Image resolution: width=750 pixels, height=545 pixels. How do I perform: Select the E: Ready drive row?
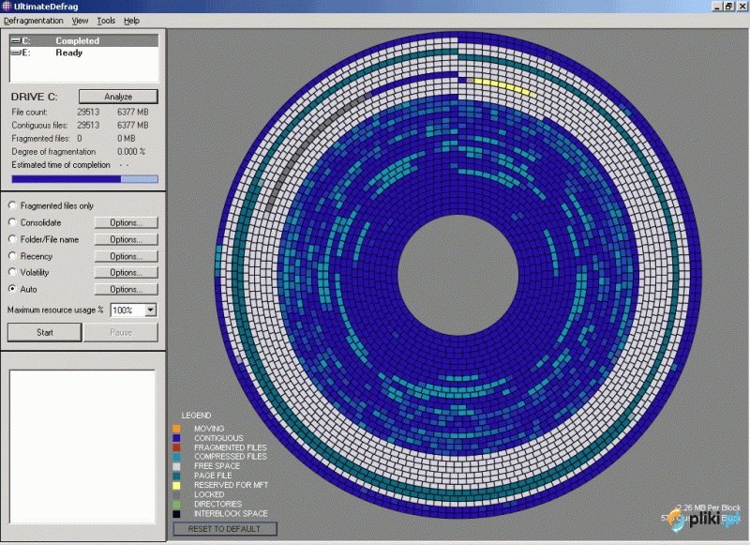coord(84,53)
